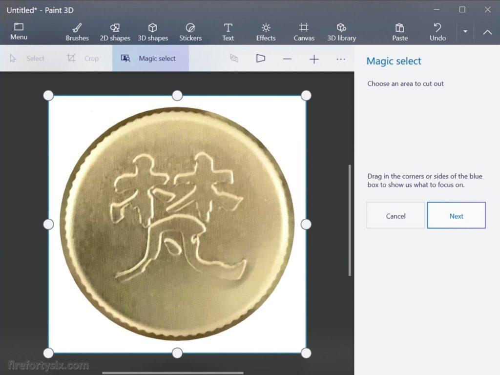
Task: Zoom in on the canvas
Action: point(314,59)
